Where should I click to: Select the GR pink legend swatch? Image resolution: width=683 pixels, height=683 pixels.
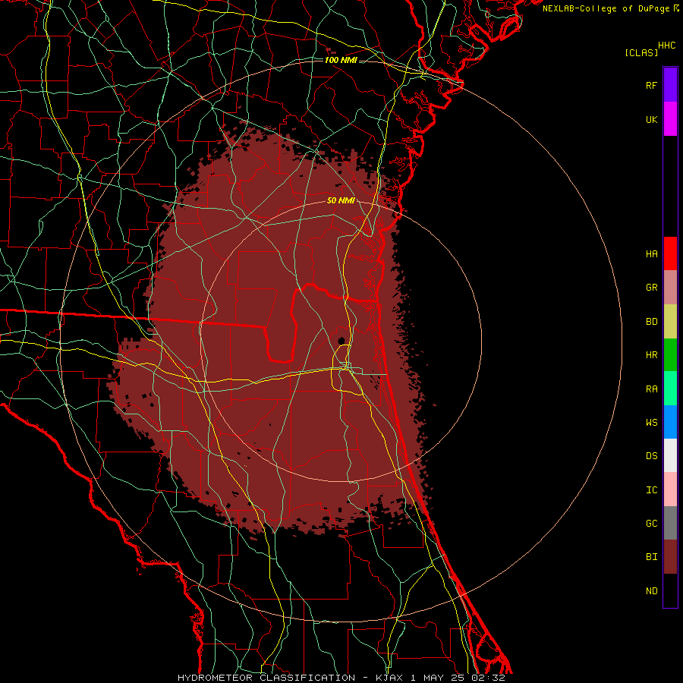point(670,288)
